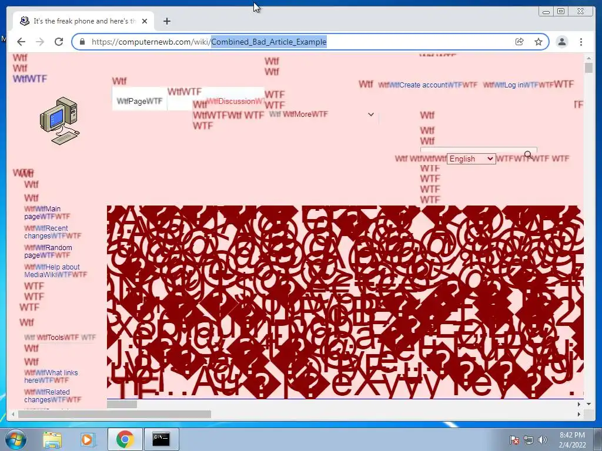
Task: Switch to the Discussion tab
Action: pyautogui.click(x=235, y=101)
